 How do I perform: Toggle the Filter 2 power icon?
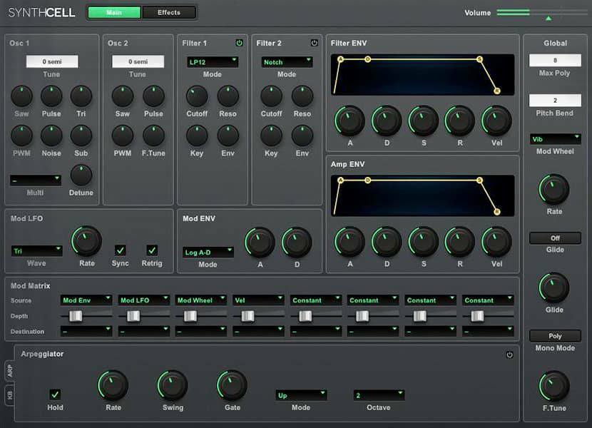314,43
